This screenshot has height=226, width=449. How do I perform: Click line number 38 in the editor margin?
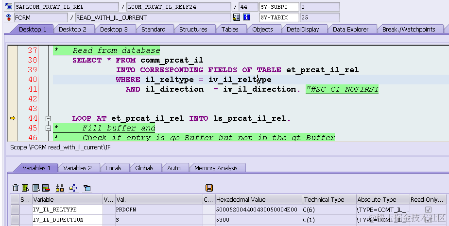tap(32, 60)
